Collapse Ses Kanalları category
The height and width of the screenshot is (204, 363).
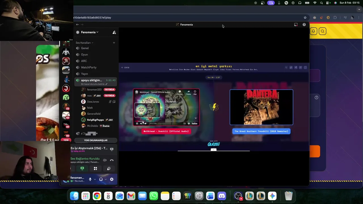point(85,43)
